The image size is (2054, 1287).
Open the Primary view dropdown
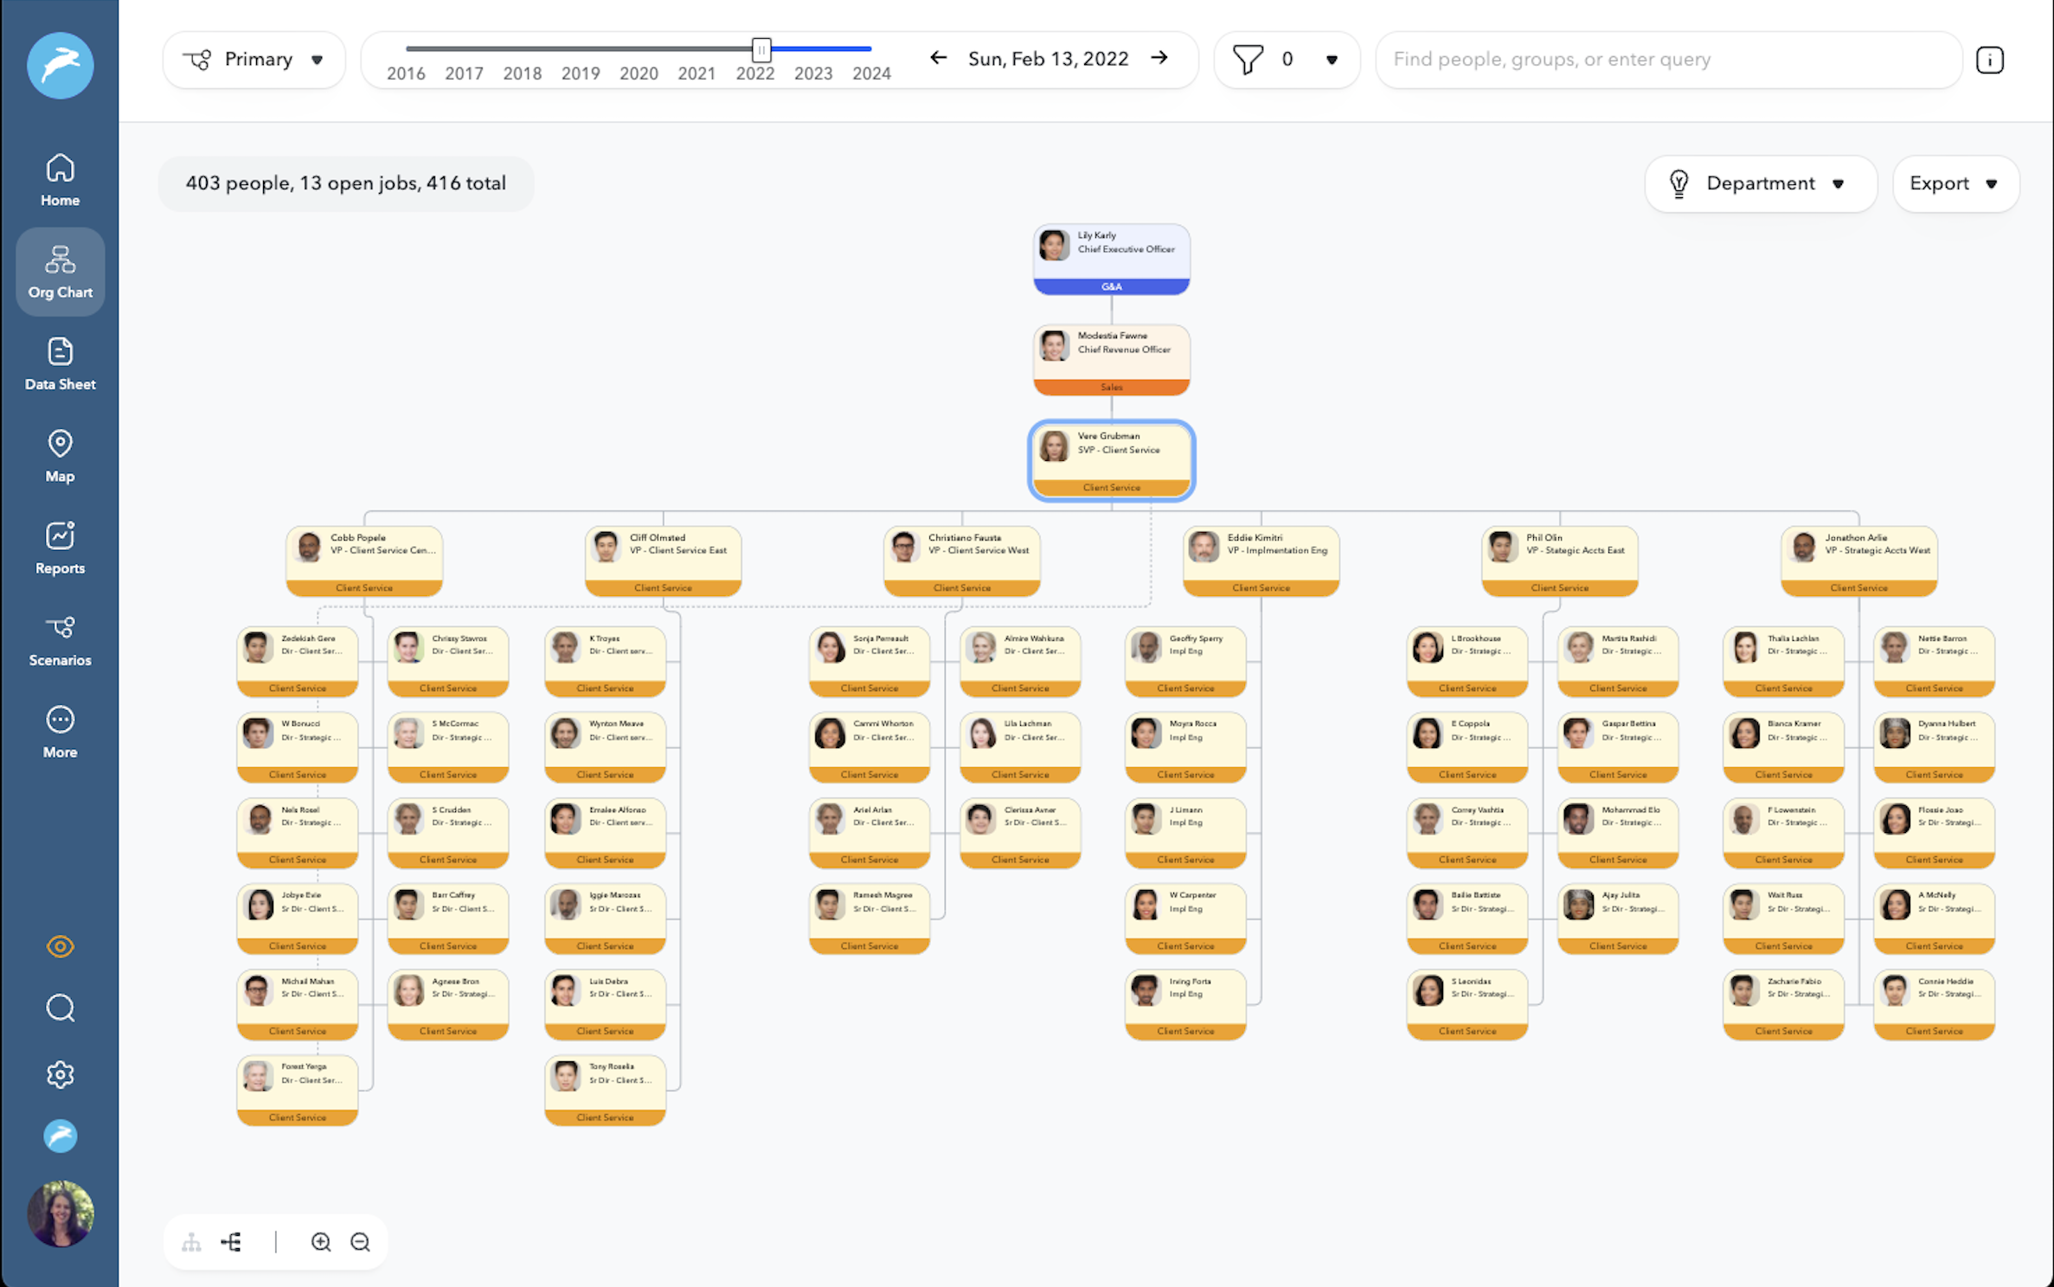(x=254, y=59)
